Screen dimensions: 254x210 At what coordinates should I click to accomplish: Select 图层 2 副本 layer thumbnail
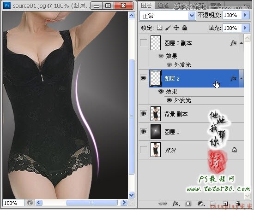pos(156,43)
